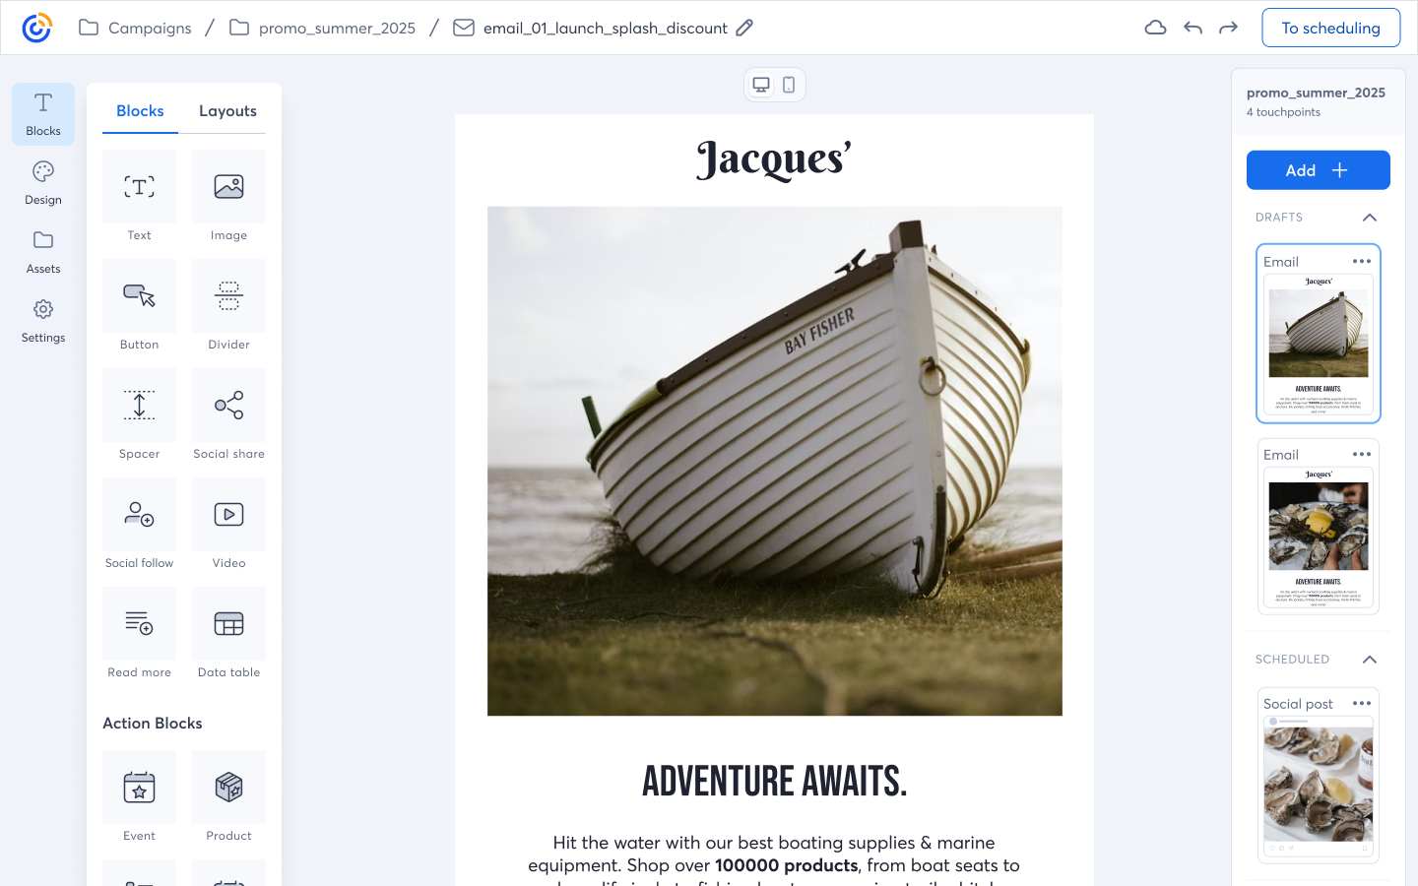
Task: Click the To scheduling button
Action: [1330, 28]
